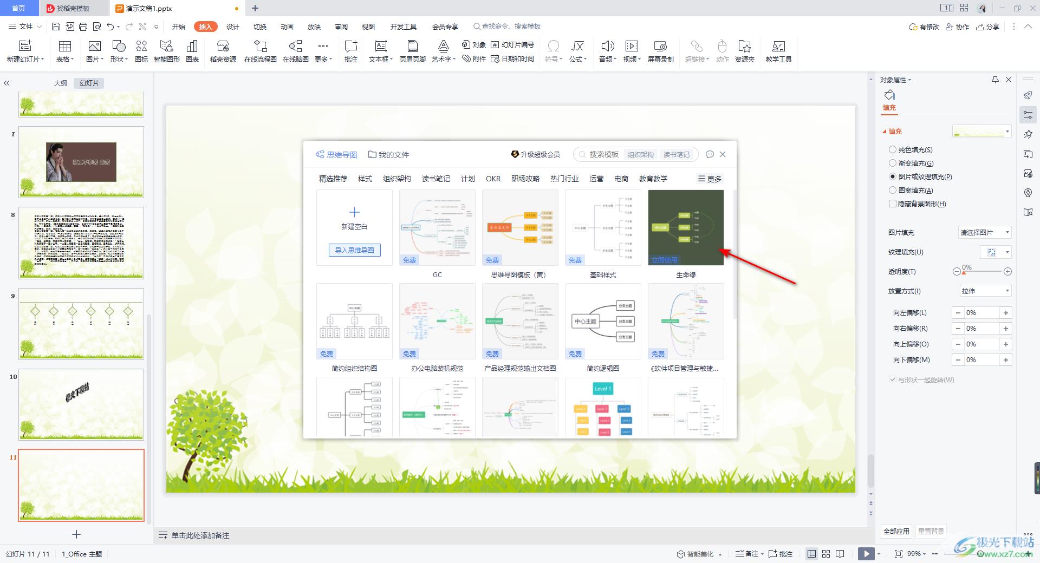Insert a 文本框 text box
The image size is (1040, 563).
(381, 51)
